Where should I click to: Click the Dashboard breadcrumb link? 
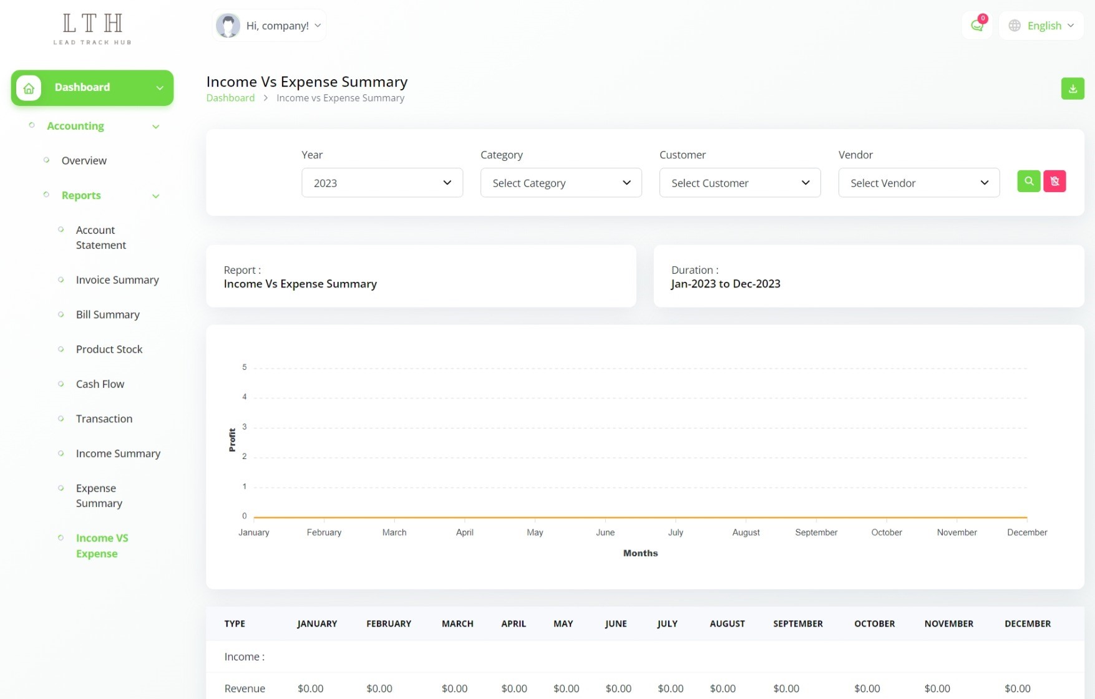230,98
